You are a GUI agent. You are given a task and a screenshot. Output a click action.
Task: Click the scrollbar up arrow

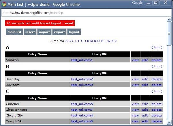(169, 19)
